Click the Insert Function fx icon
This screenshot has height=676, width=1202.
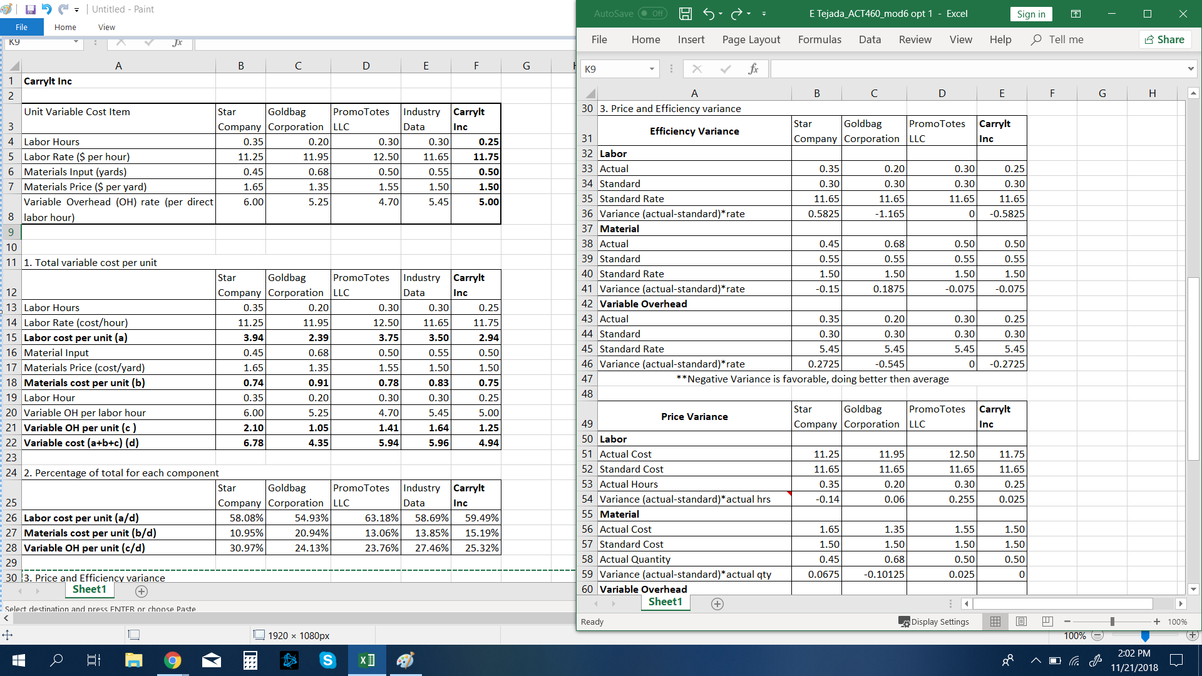(x=753, y=69)
